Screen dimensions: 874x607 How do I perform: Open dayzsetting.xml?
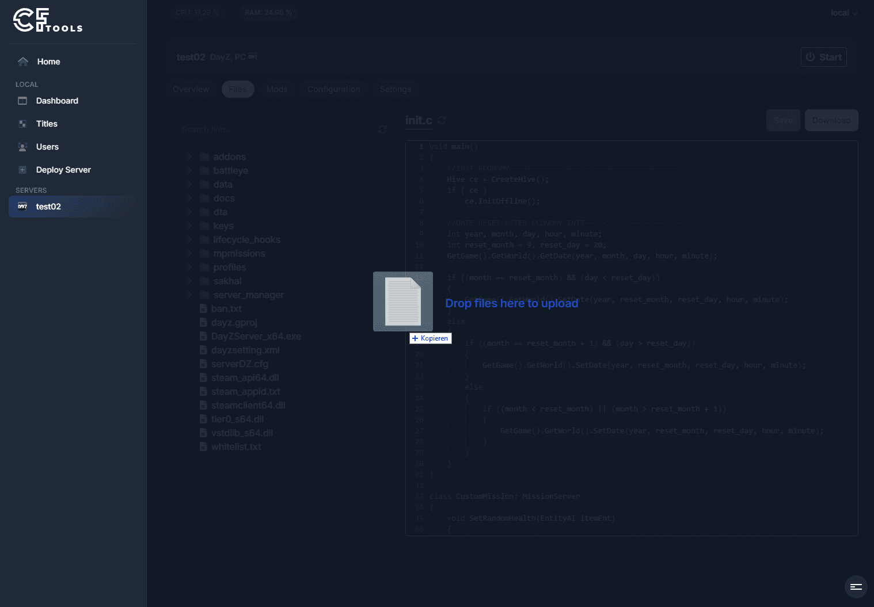click(x=245, y=350)
